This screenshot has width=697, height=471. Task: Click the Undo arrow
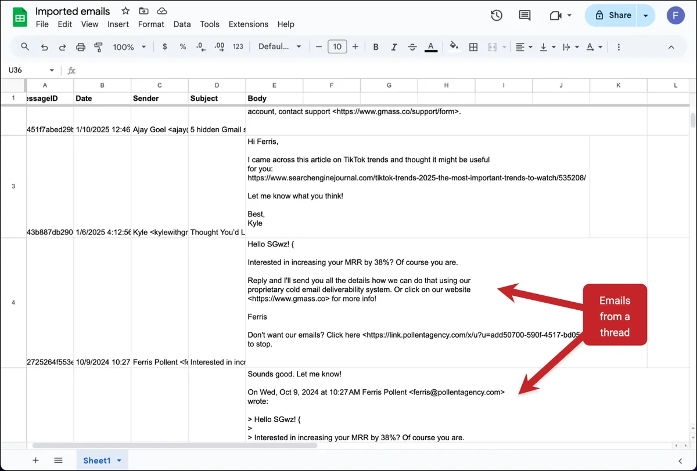pyautogui.click(x=44, y=47)
